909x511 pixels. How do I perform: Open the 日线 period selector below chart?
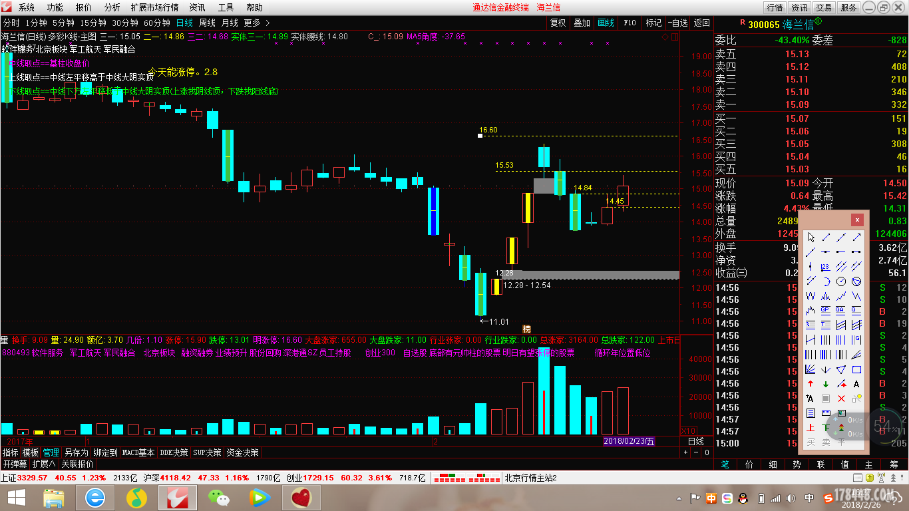[x=695, y=441]
